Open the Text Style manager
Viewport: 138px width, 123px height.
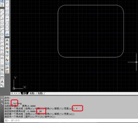tap(7, 60)
